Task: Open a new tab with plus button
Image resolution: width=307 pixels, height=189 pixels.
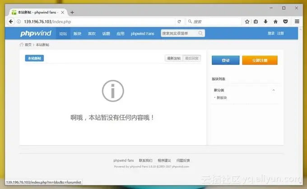Action: (x=72, y=13)
